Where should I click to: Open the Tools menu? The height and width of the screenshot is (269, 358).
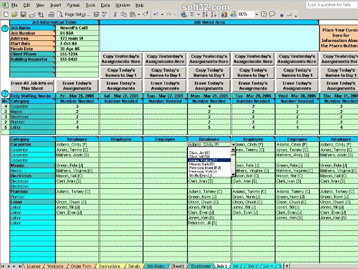91,5
